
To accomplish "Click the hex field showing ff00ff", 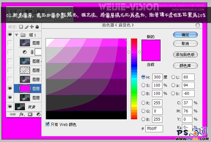I will click(154, 129).
